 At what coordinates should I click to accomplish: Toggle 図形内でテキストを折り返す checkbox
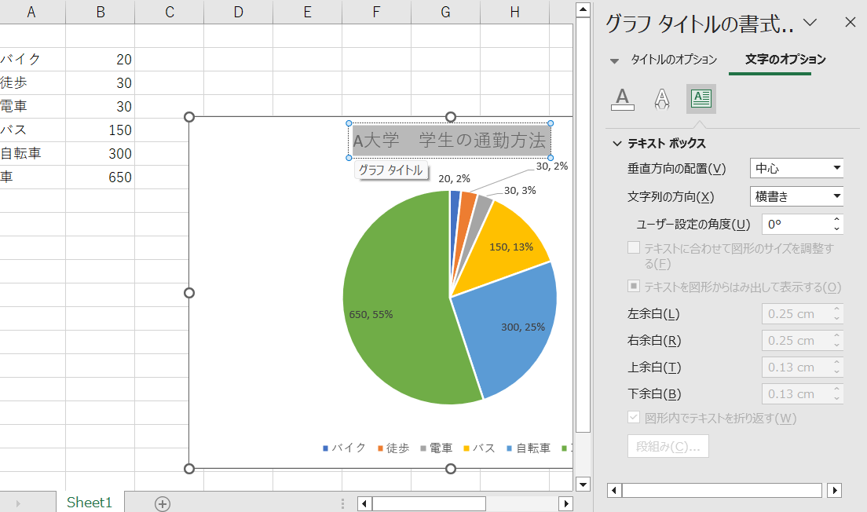[x=634, y=418]
